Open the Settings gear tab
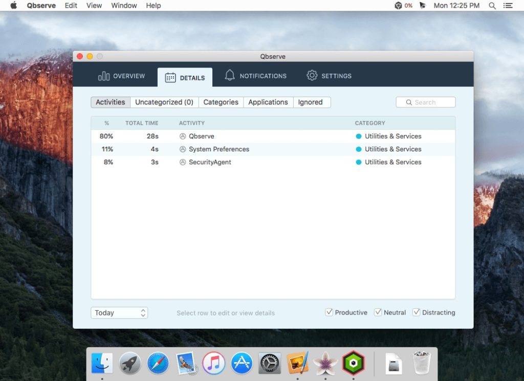The height and width of the screenshot is (381, 524). 329,76
